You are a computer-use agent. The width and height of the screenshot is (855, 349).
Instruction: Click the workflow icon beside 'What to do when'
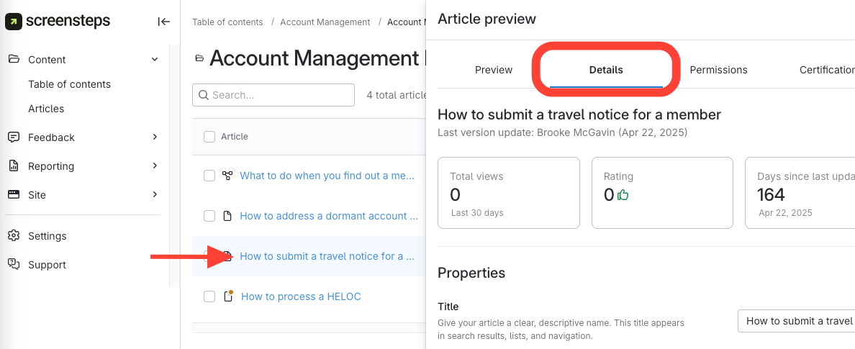[x=227, y=176]
